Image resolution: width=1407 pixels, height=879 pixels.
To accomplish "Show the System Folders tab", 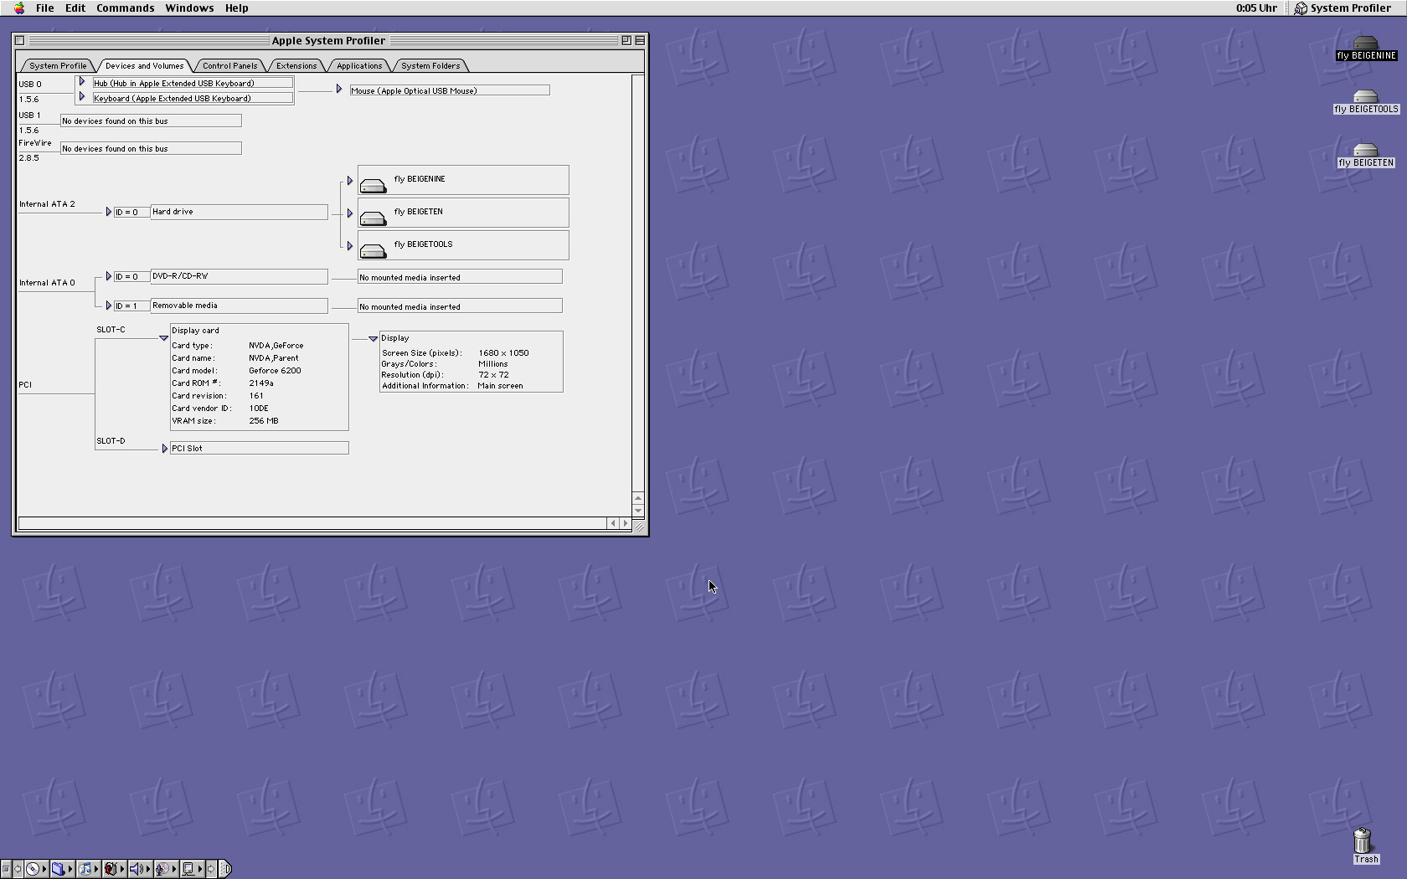I will coord(430,65).
